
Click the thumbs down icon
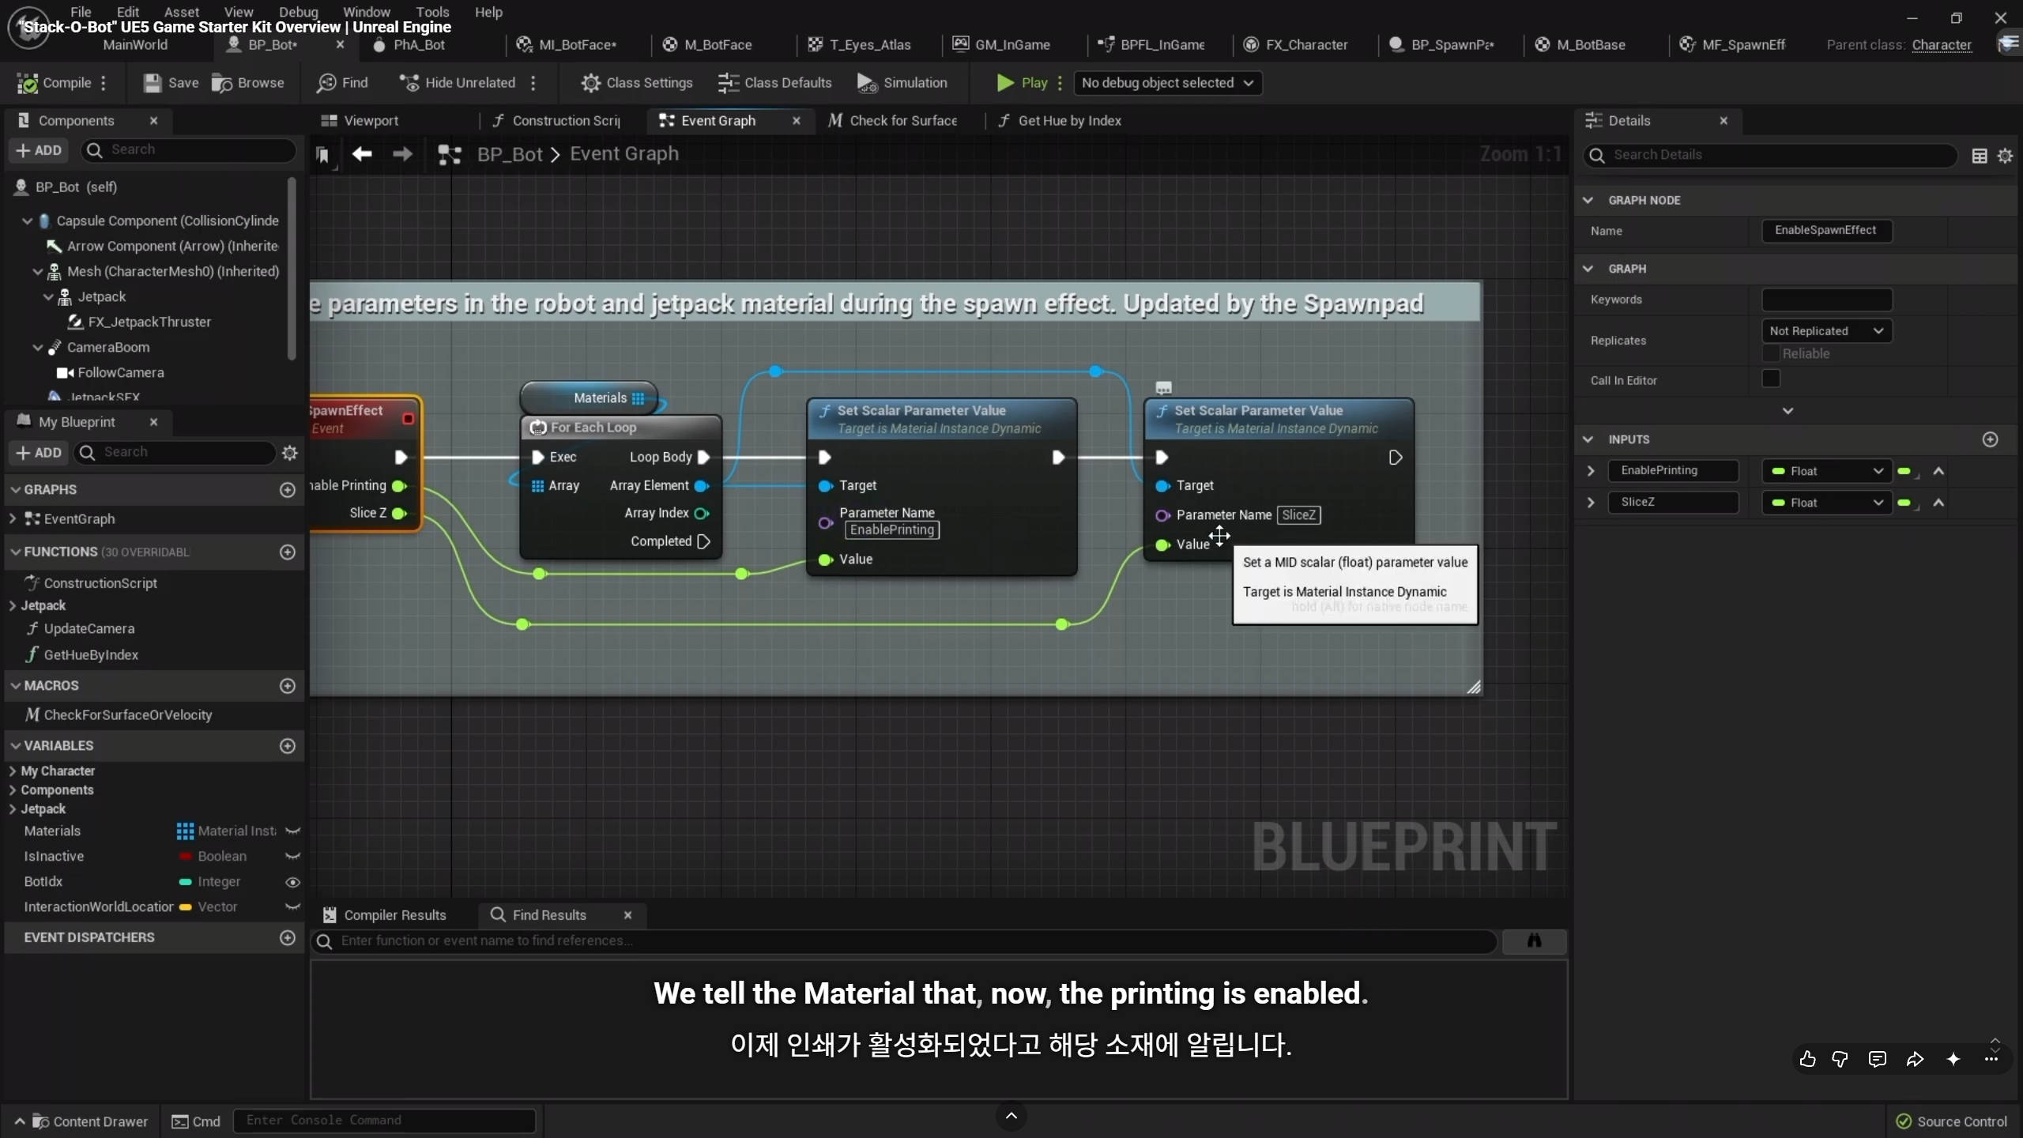pos(1840,1059)
